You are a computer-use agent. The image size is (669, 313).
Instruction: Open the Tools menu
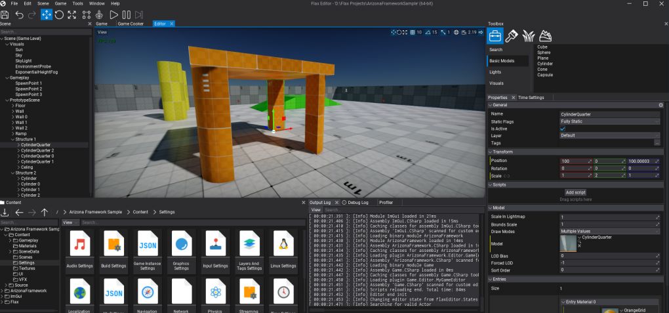(77, 3)
